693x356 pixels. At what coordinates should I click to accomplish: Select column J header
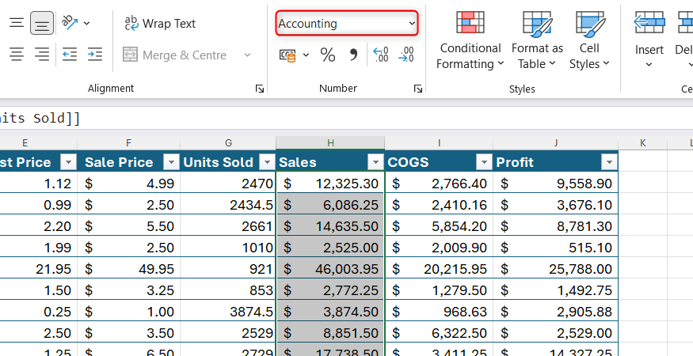[x=555, y=142]
